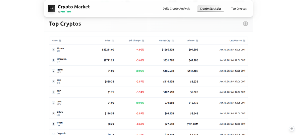Sort table by Price column

pyautogui.click(x=109, y=41)
